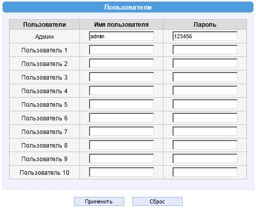Click the Имя пользователя column header

121,25
